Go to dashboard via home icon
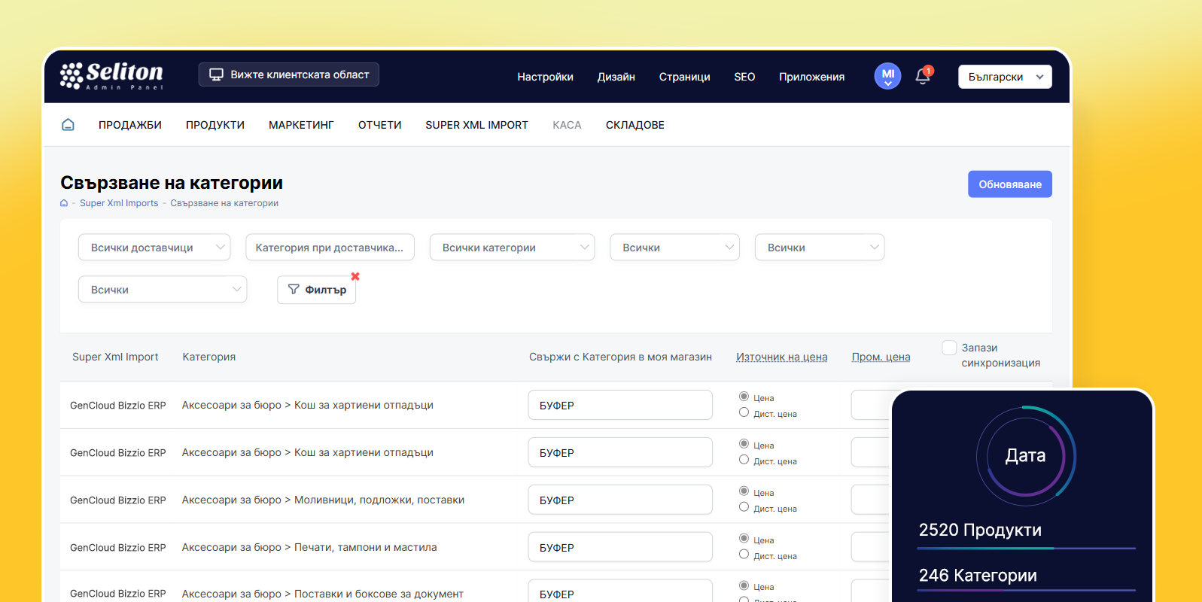This screenshot has width=1202, height=602. pyautogui.click(x=68, y=125)
